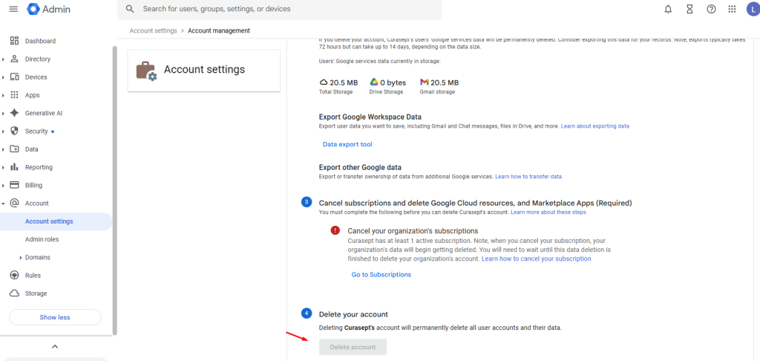Click the Cancel your organization's subscriptions heading
The image size is (760, 361).
[413, 230]
